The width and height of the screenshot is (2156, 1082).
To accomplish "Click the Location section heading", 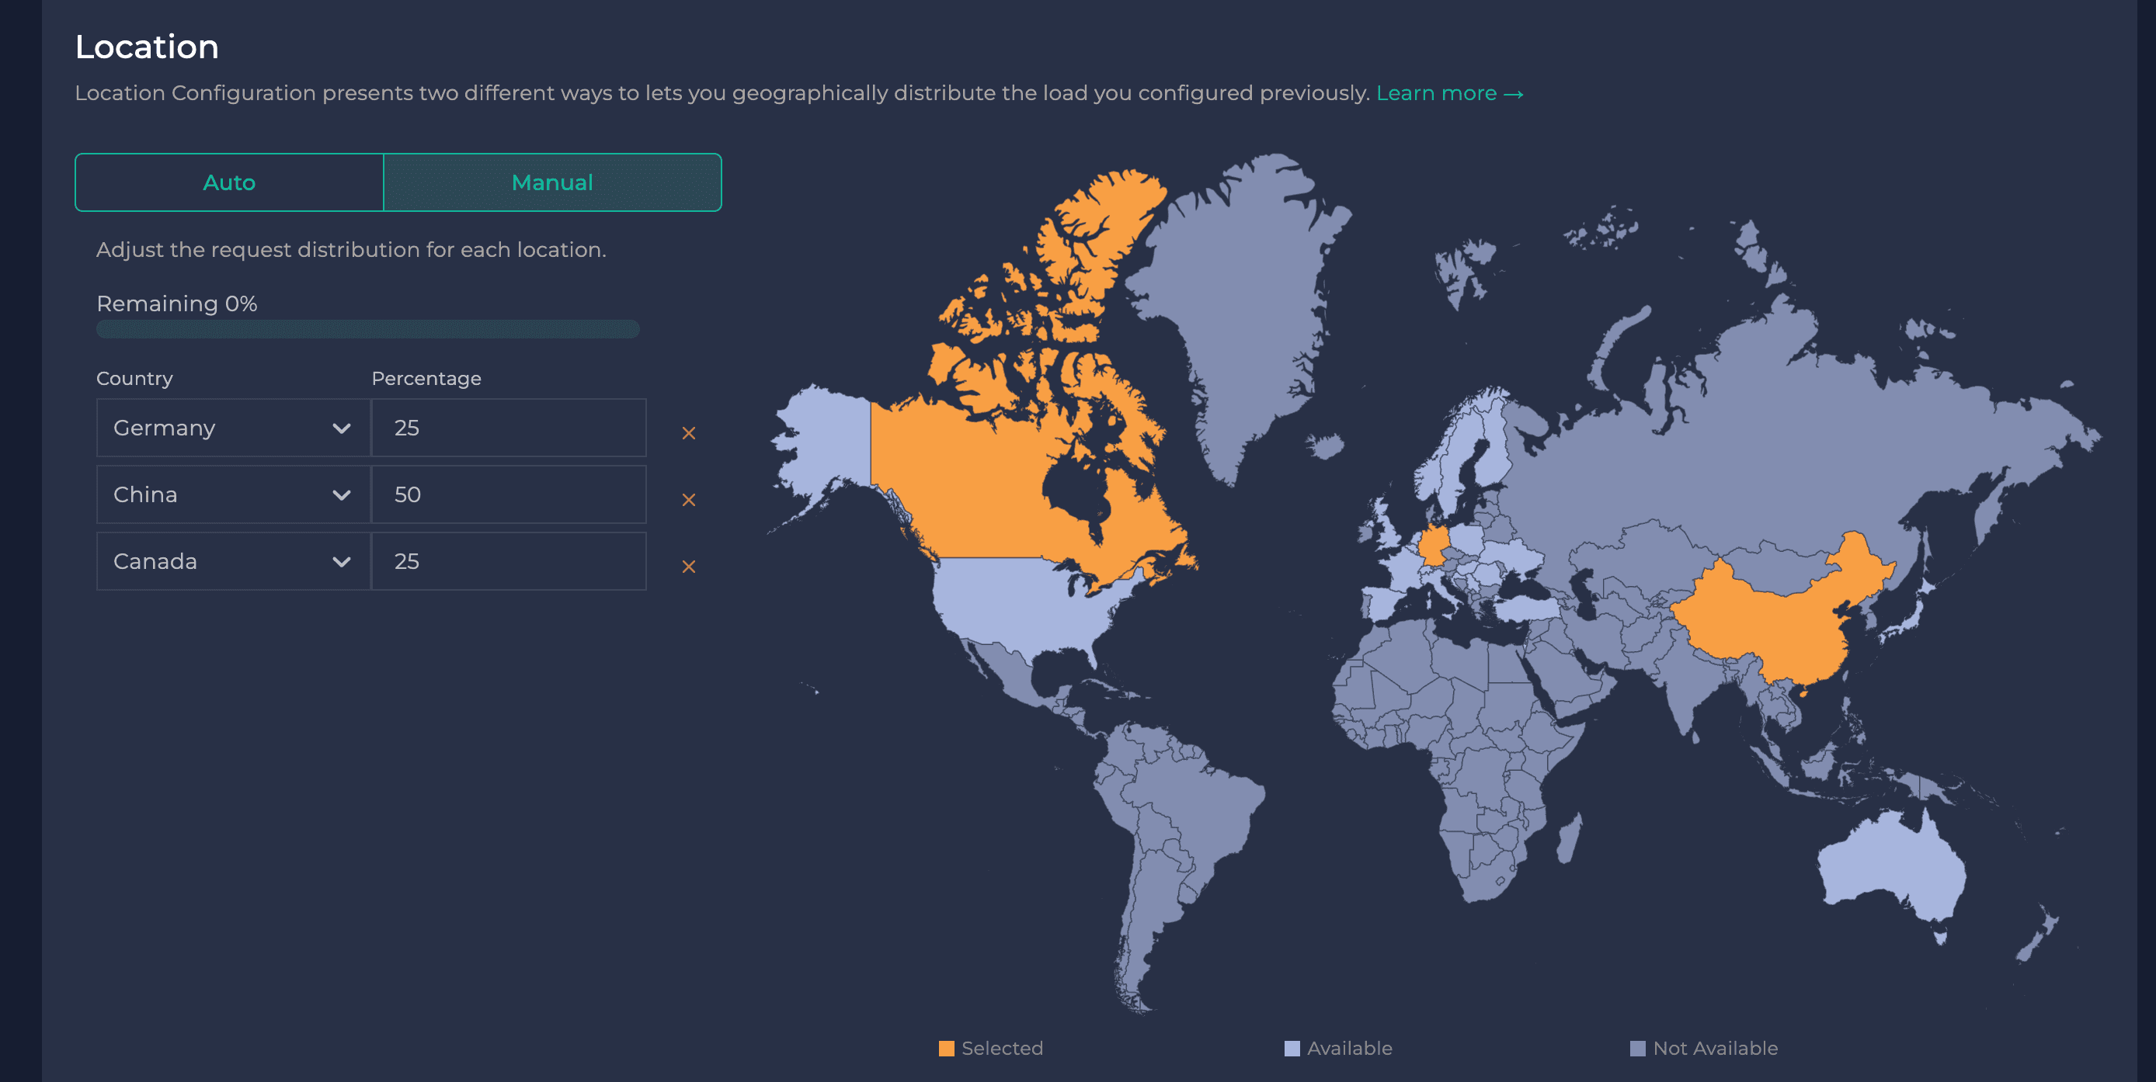I will tap(148, 47).
